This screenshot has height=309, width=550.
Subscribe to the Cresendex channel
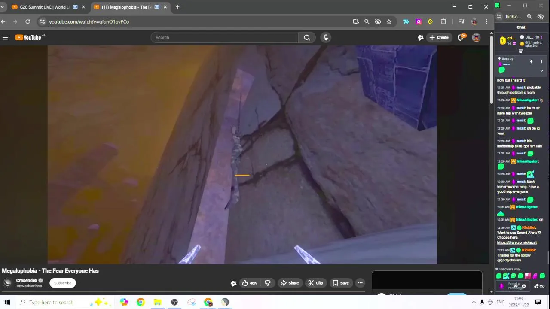click(63, 283)
